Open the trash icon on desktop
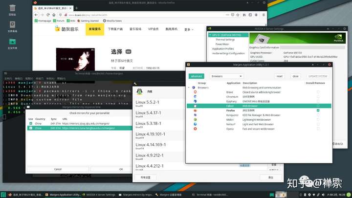This screenshot has width=352, height=198. 12,8
